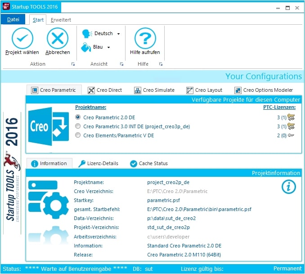
Task: Click the Projekt wählen label
Action: point(22,52)
